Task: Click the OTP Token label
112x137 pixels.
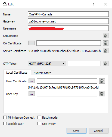Action: tap(10, 64)
